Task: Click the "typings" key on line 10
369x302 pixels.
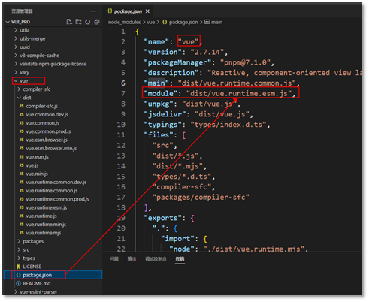Action: point(162,125)
